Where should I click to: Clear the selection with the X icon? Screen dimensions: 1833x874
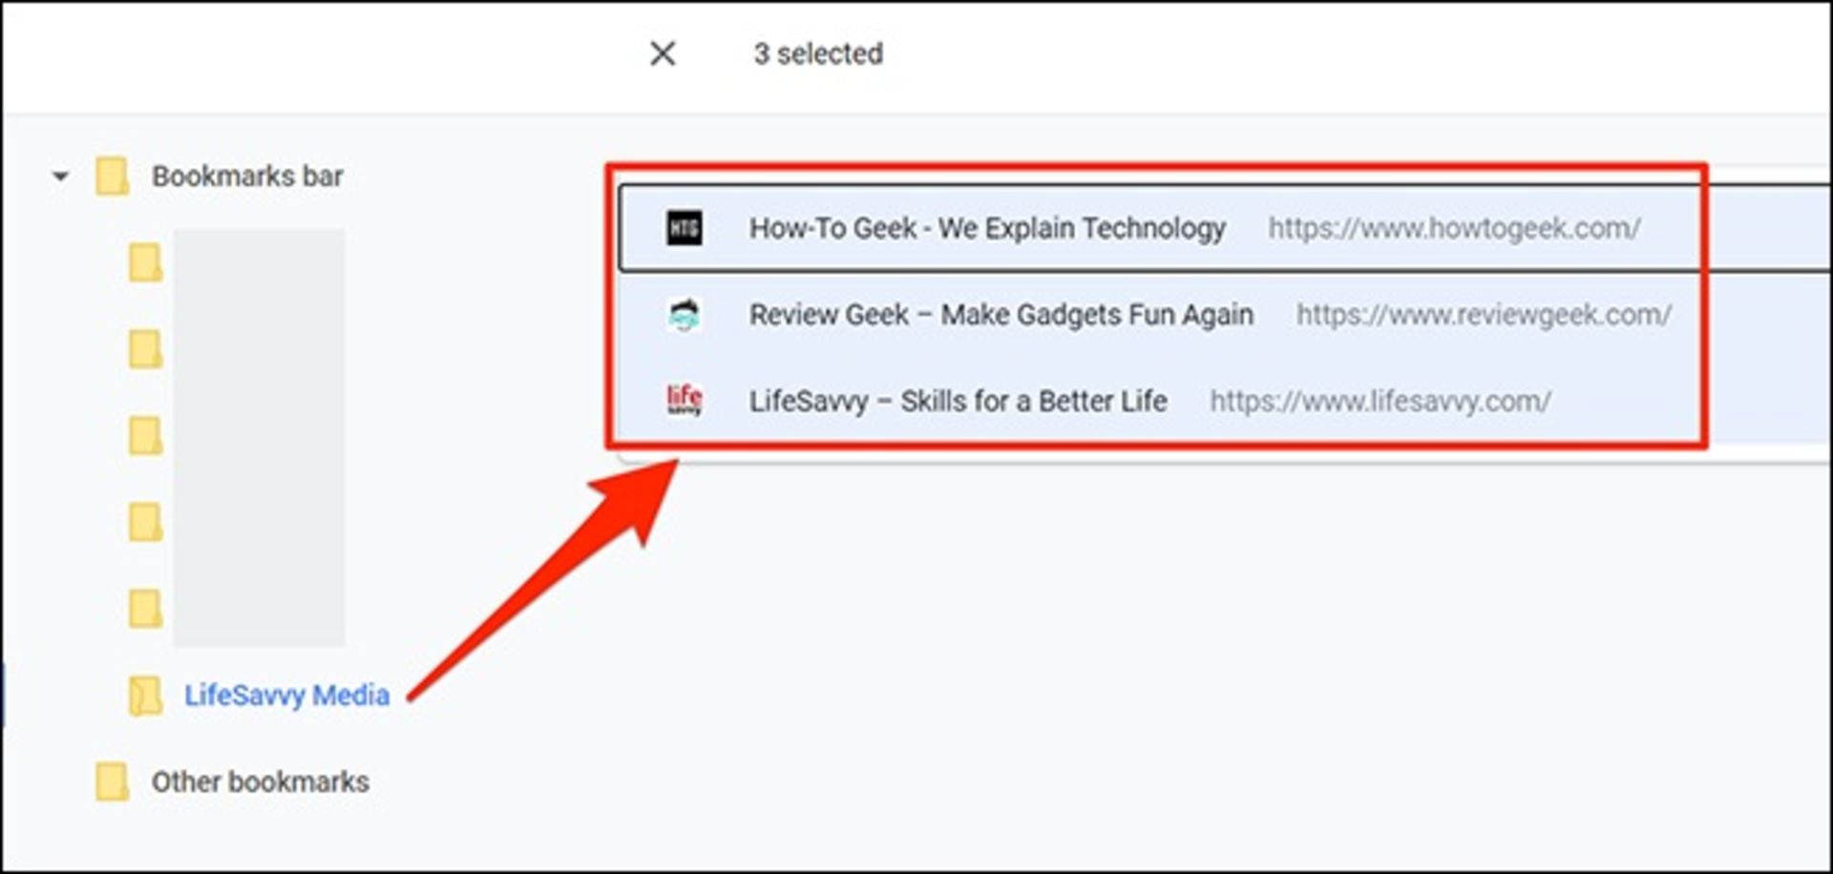click(663, 53)
